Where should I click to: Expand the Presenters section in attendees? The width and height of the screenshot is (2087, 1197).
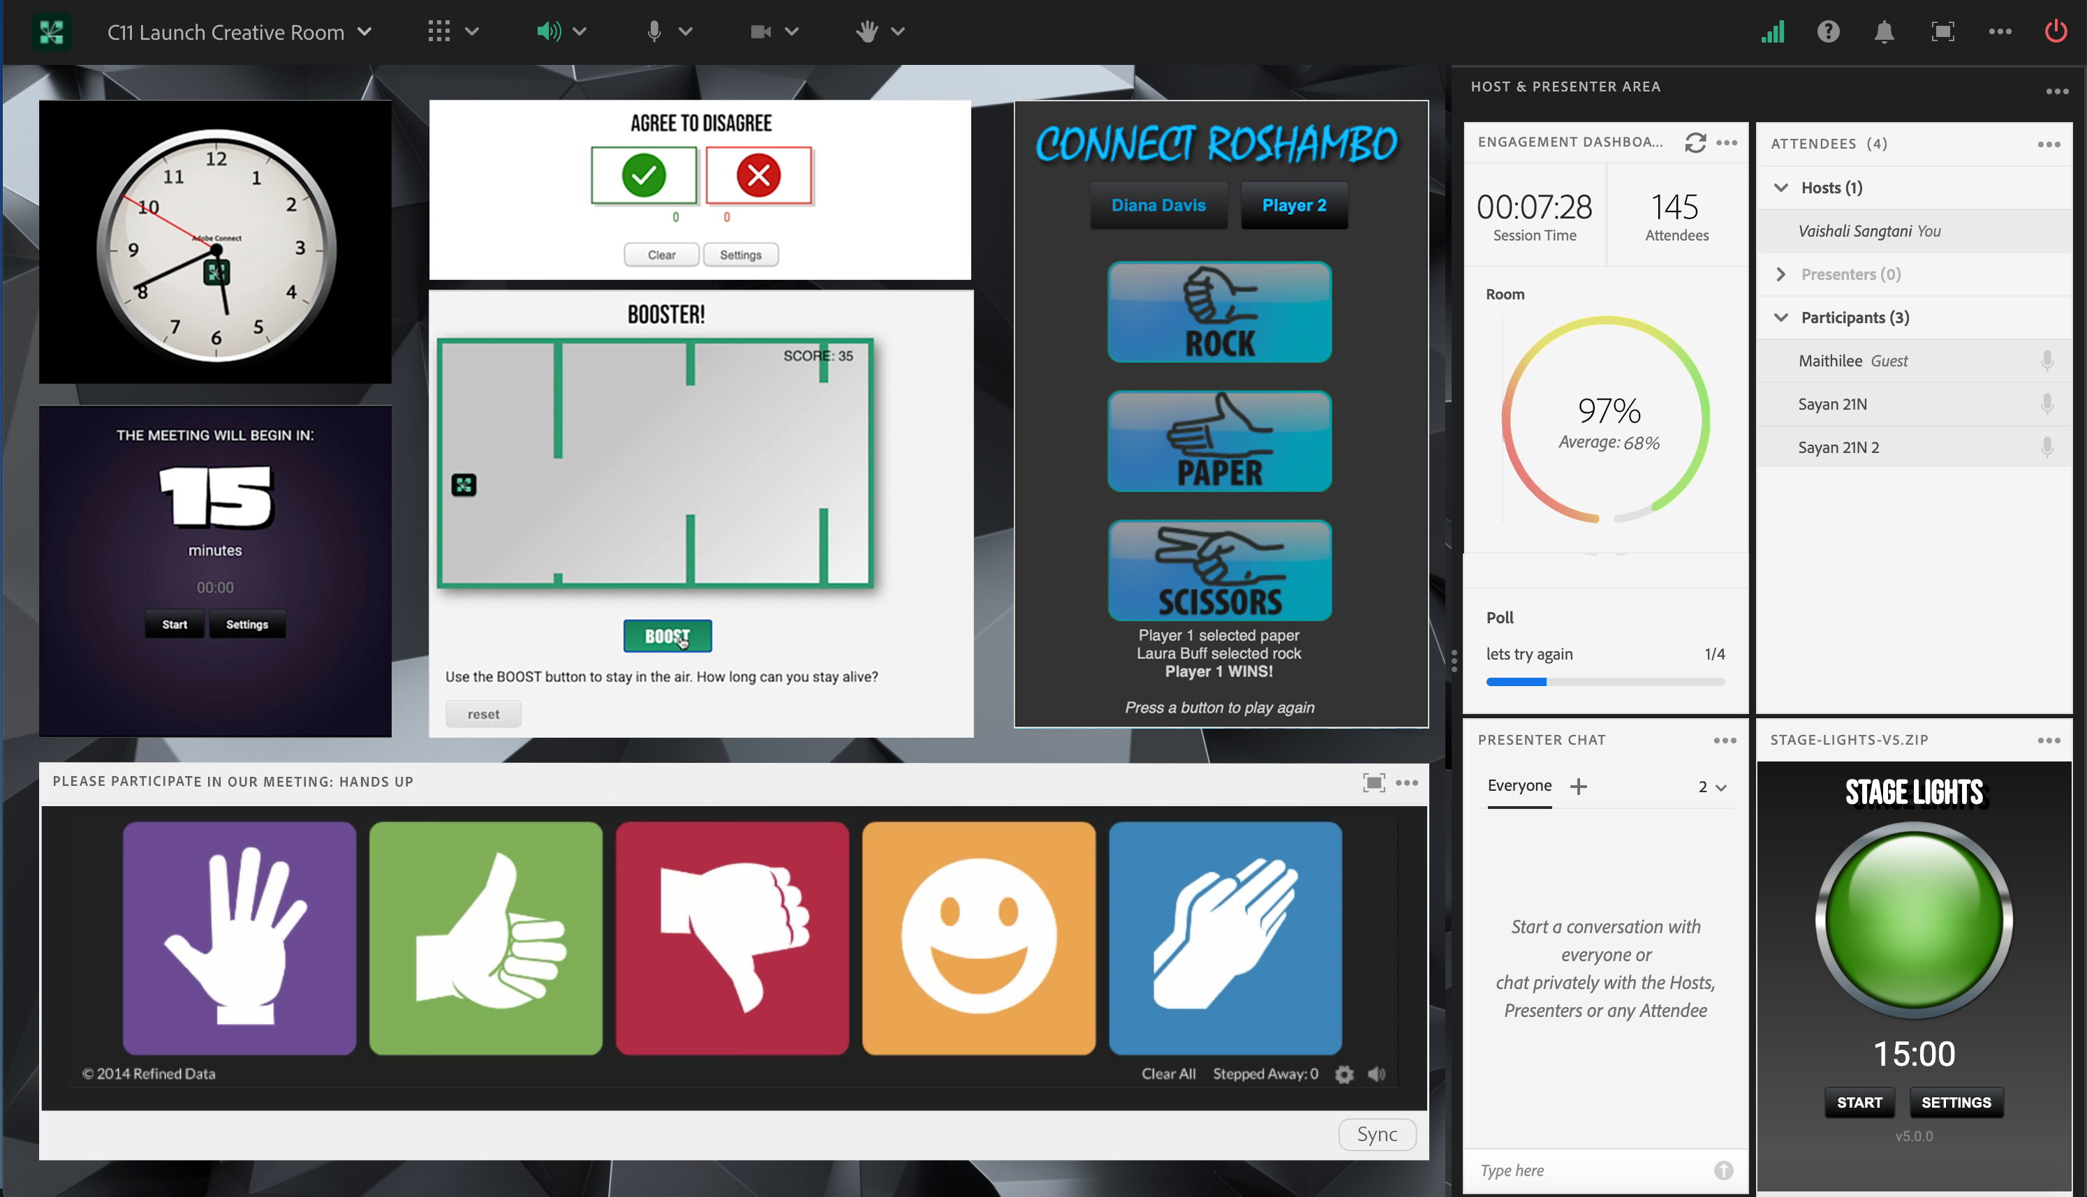(1782, 274)
